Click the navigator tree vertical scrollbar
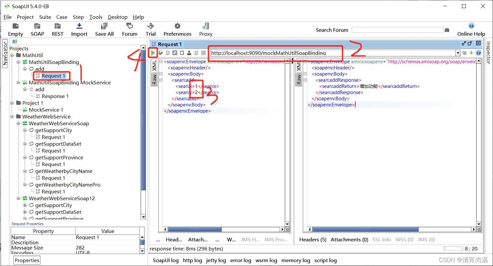This screenshot has height=266, width=493. (x=143, y=132)
